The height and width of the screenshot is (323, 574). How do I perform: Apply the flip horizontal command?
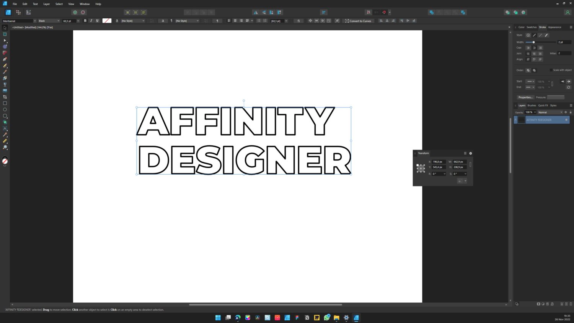click(x=256, y=12)
